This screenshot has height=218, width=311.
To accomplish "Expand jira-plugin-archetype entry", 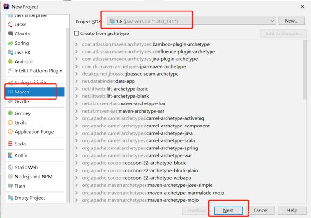I will coord(76,59).
